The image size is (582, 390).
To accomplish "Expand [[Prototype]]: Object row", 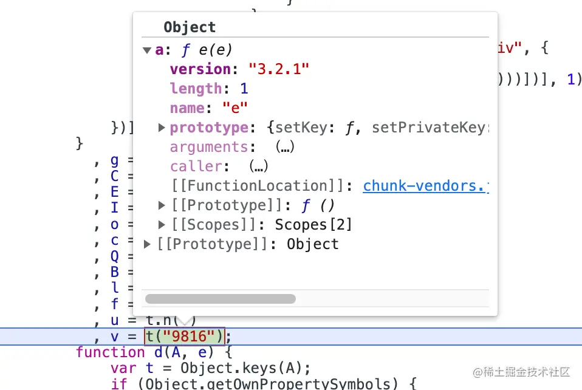I will (147, 244).
